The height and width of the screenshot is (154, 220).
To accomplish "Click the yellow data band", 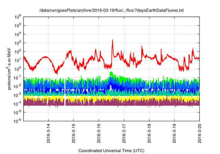I will coord(137,98).
